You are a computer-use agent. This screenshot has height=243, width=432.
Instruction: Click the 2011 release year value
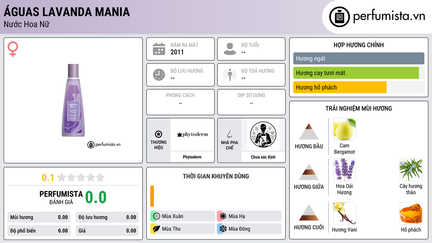177,52
